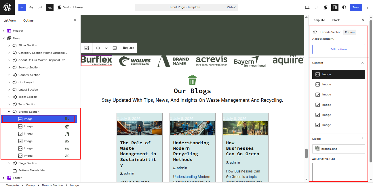
Task: Open the view site external icon
Action: (316, 7)
